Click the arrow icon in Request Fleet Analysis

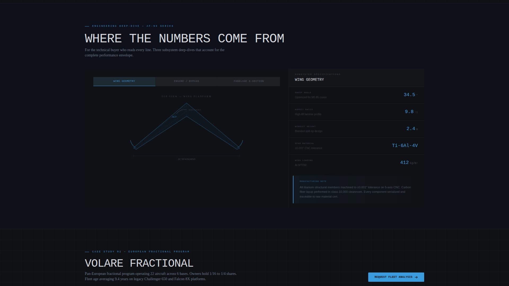point(416,277)
